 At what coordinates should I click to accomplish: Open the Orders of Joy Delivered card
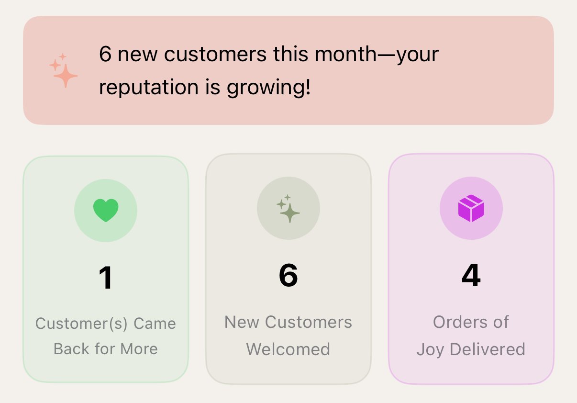point(471,268)
